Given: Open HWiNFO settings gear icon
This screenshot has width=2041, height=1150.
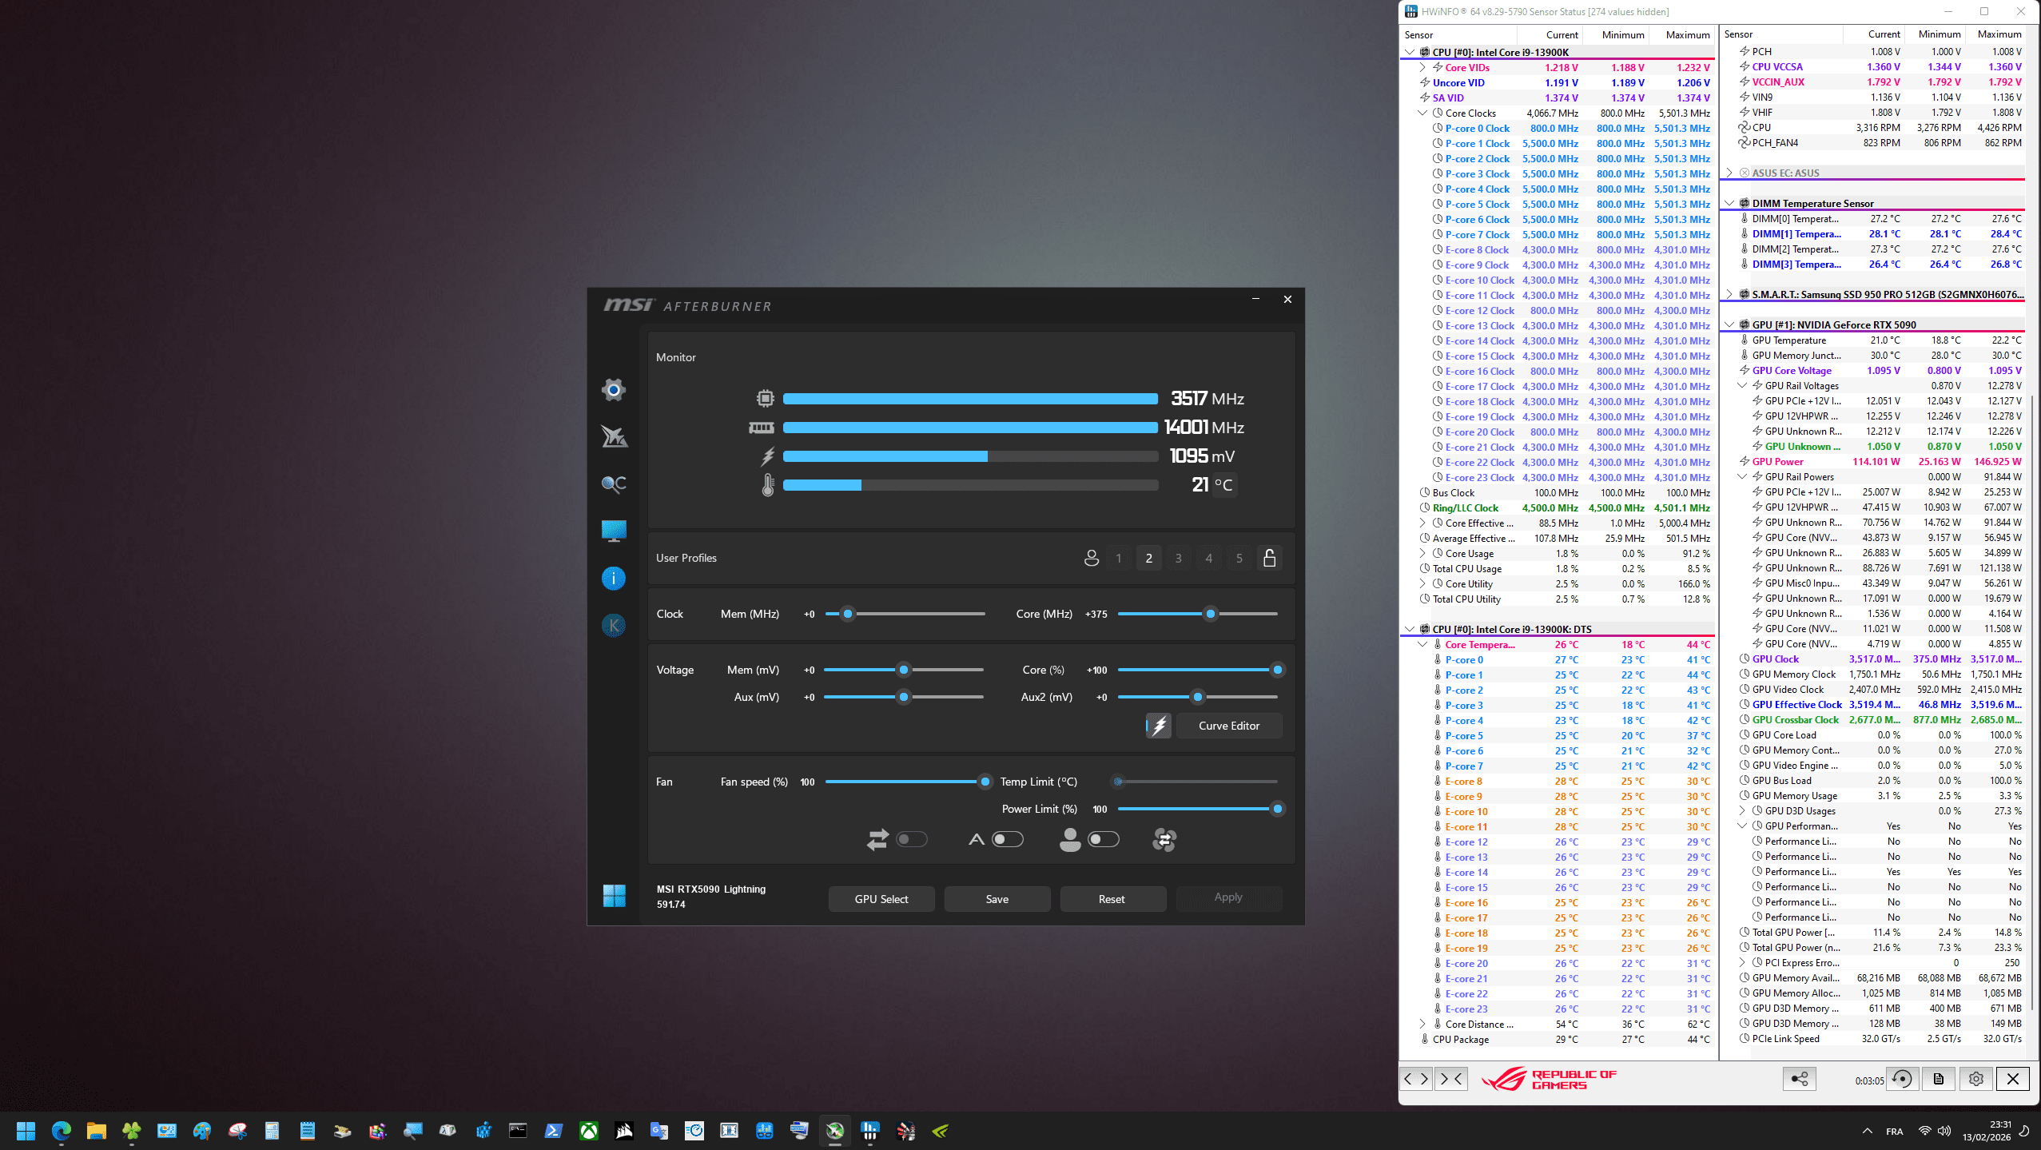Looking at the screenshot, I should click(1975, 1079).
